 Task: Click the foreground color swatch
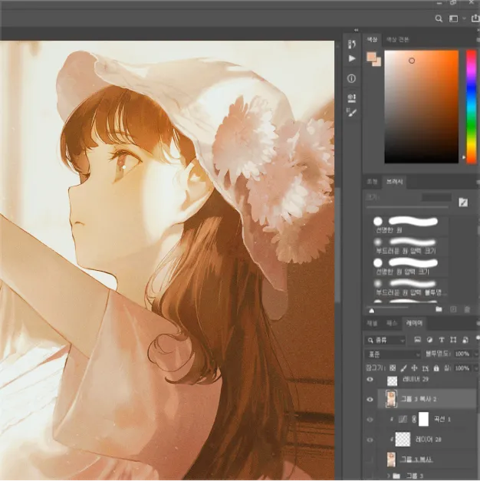371,57
